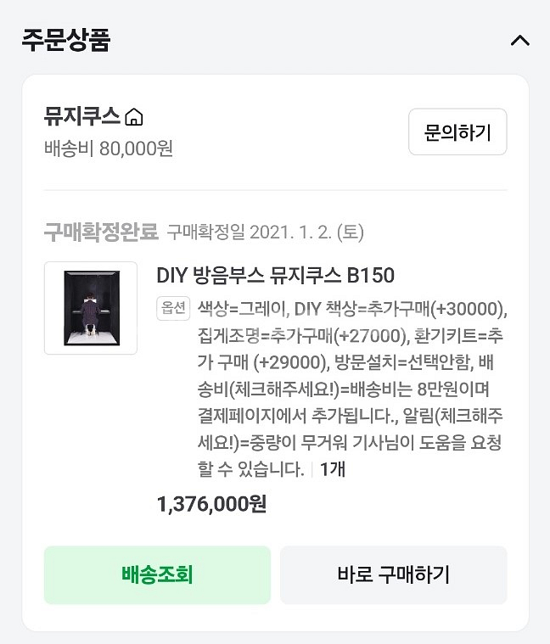Visit the 뮤지쿠스 store name link

coord(82,115)
